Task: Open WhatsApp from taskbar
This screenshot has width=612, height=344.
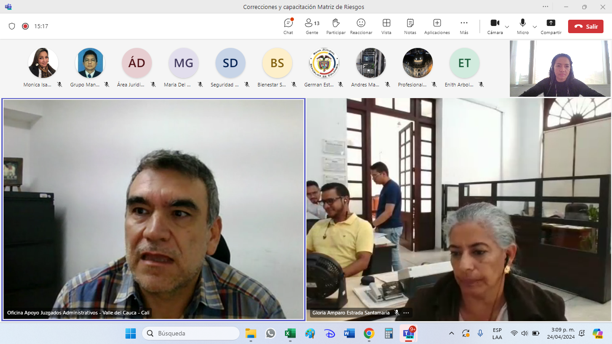Action: [270, 333]
